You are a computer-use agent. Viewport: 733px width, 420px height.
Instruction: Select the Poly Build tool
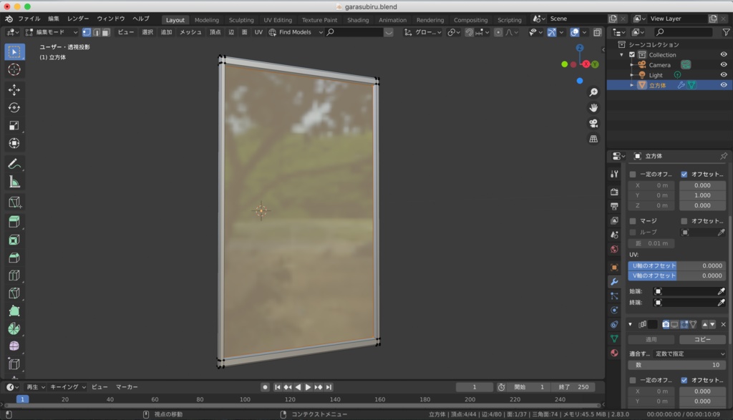14,311
